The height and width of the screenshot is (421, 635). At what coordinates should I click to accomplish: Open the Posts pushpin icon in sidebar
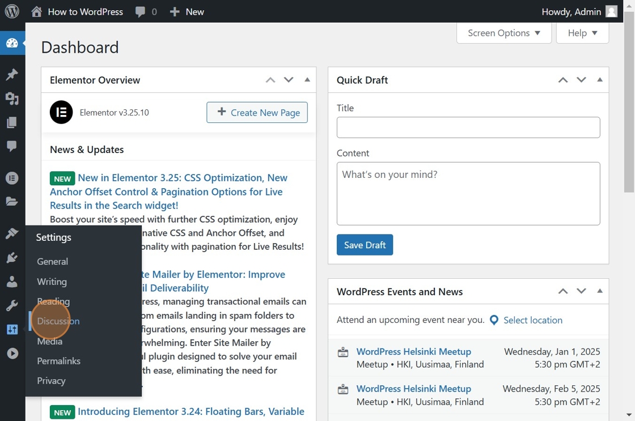12,74
